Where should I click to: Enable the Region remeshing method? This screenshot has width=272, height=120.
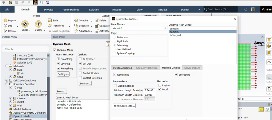click(160, 86)
